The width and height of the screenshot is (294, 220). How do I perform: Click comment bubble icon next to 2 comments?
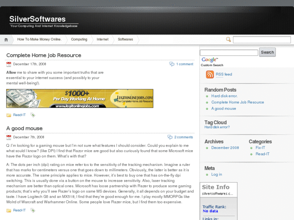coord(170,137)
